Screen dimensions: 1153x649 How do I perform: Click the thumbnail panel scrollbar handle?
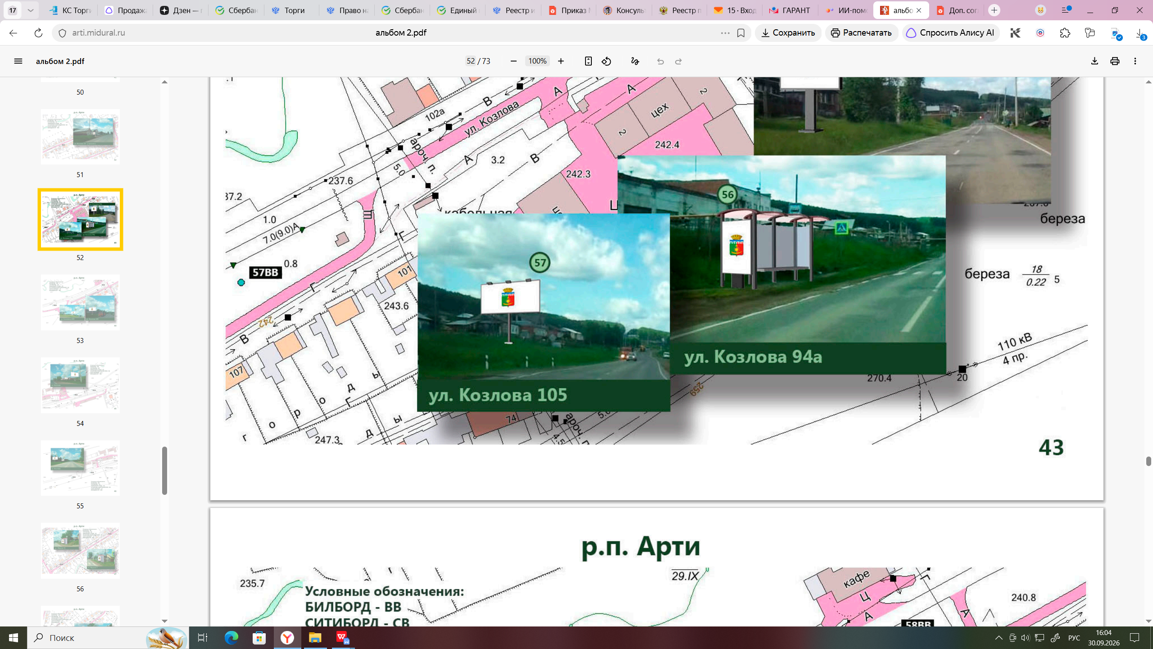click(x=164, y=471)
